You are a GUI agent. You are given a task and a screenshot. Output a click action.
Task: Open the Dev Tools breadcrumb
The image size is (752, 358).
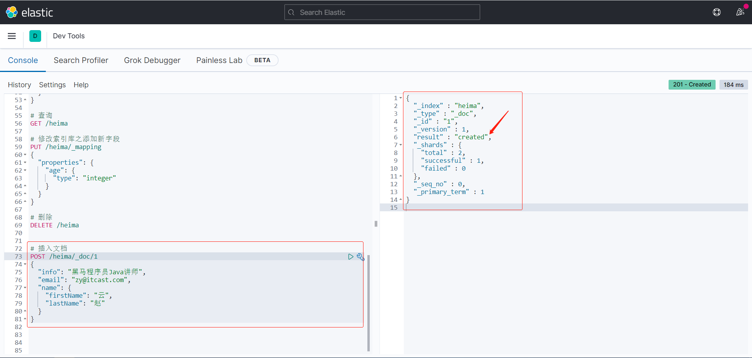69,36
